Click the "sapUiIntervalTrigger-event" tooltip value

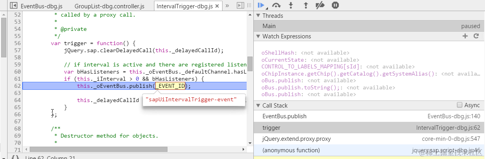click(x=191, y=100)
